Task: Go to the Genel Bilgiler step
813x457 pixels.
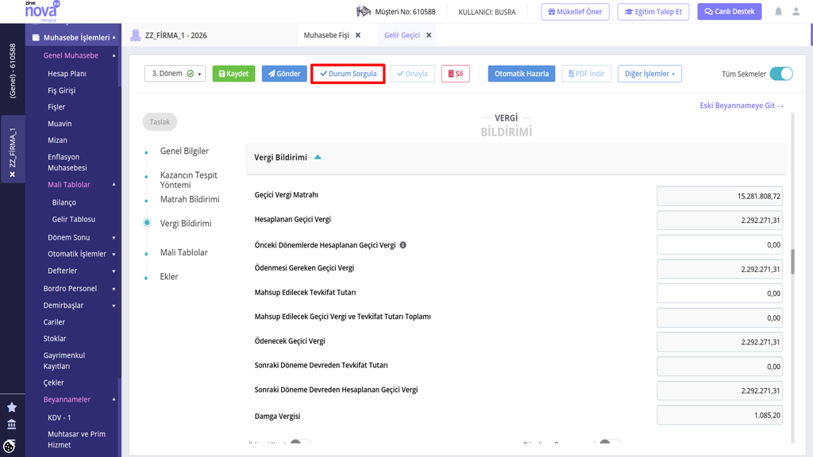Action: coord(184,151)
